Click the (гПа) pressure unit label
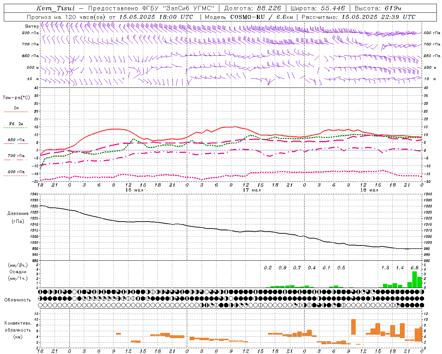This screenshot has width=442, height=354. coord(18,222)
